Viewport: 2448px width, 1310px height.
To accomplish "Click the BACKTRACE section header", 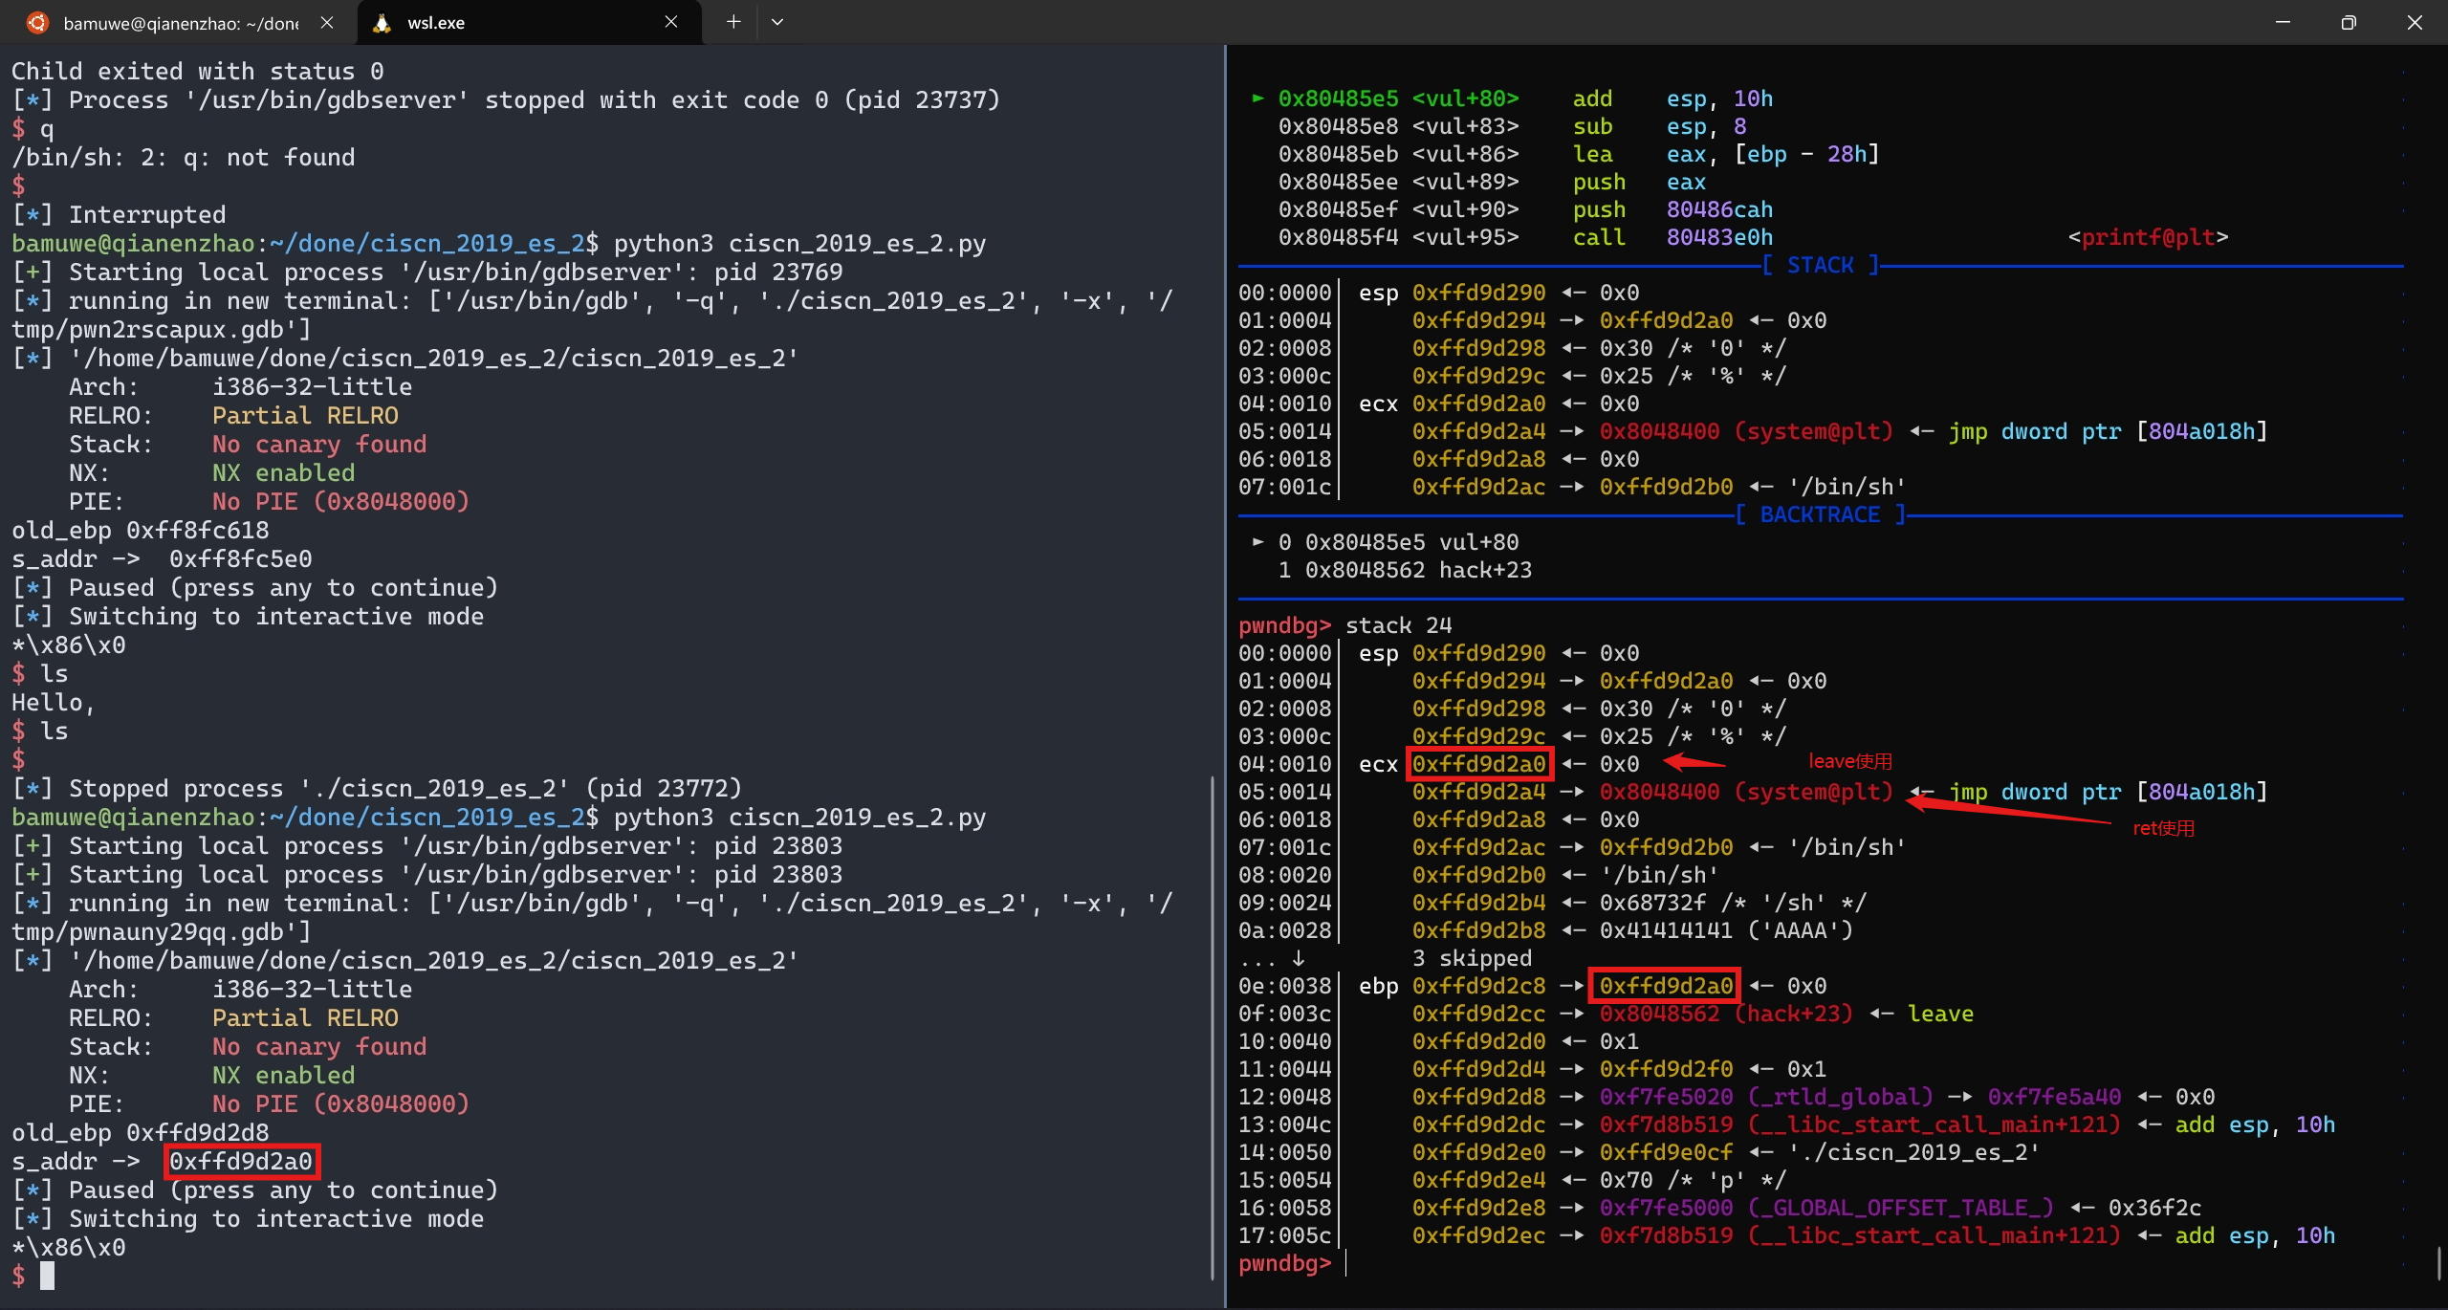I will 1821,514.
